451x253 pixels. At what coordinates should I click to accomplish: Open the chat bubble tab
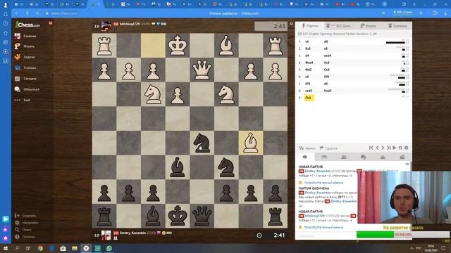click(x=305, y=157)
